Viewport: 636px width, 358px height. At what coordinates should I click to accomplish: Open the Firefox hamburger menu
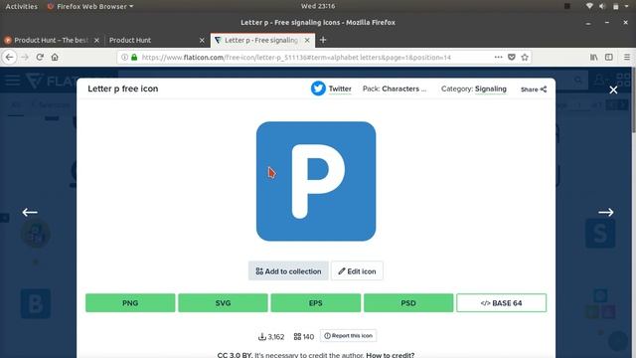(x=627, y=58)
